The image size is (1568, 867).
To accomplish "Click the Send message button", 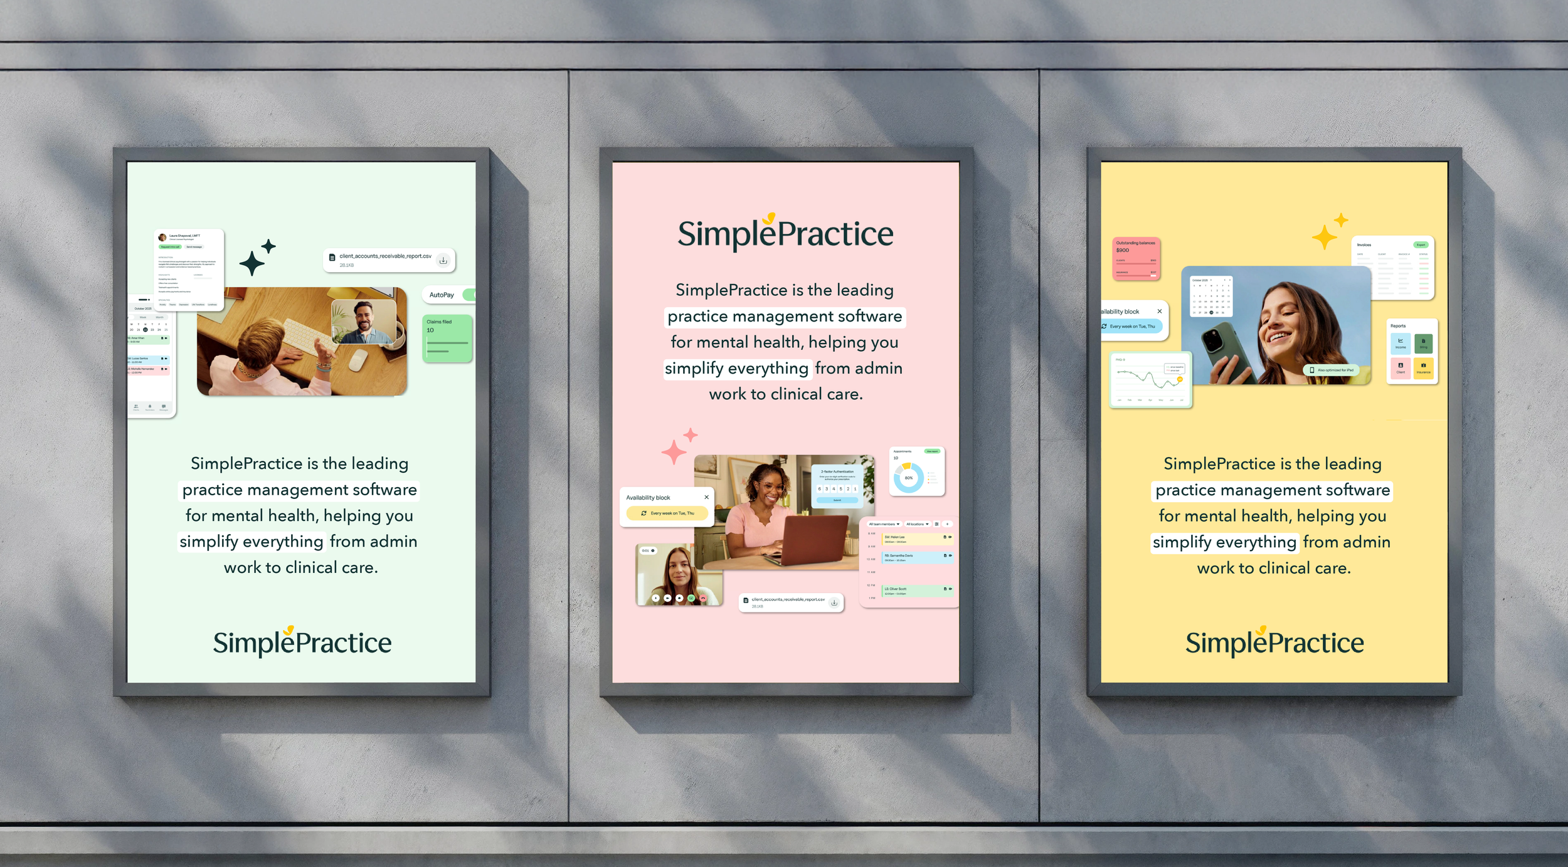I will pos(194,247).
